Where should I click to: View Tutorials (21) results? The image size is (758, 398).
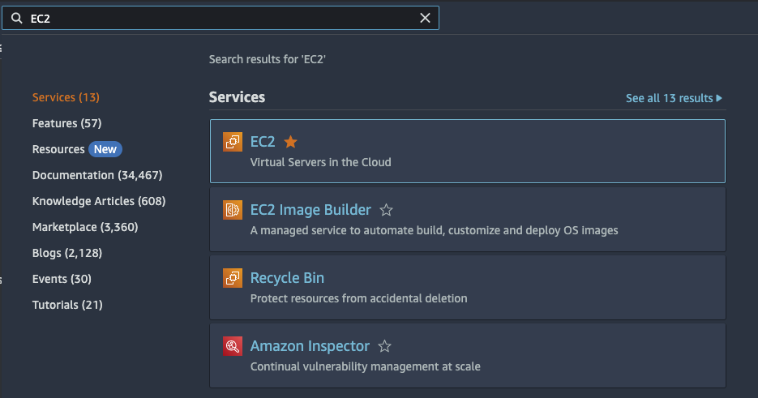(x=67, y=305)
